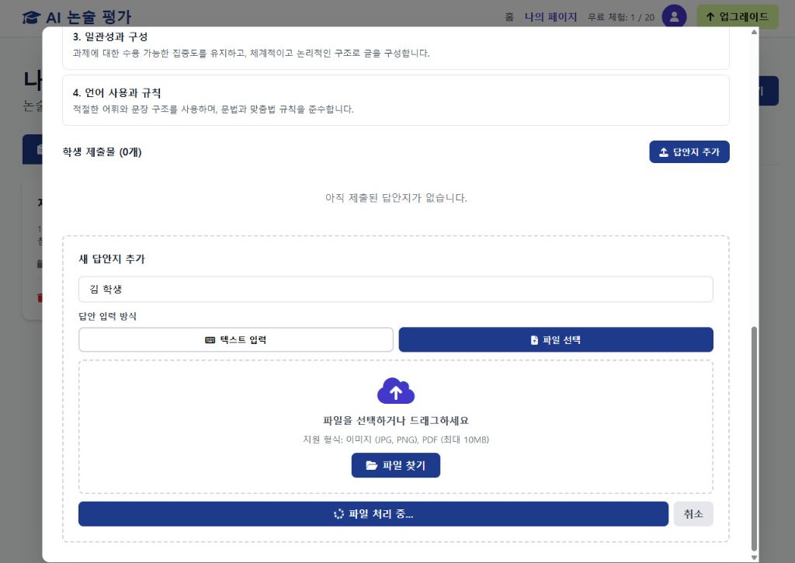Click the 답안지 추가 button
This screenshot has width=795, height=563.
pyautogui.click(x=689, y=151)
